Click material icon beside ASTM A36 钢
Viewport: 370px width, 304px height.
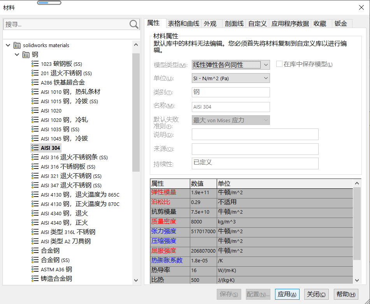click(35, 269)
